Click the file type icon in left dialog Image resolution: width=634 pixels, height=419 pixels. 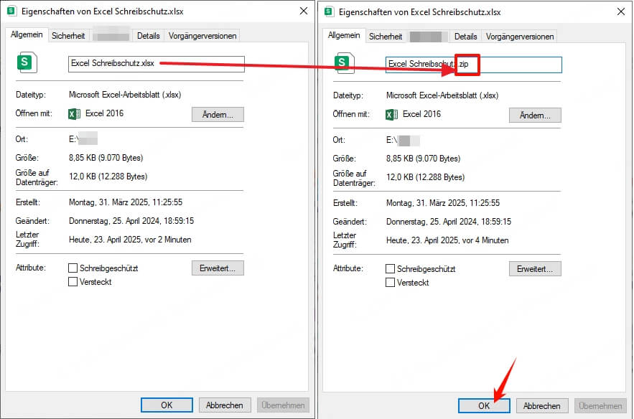point(27,62)
